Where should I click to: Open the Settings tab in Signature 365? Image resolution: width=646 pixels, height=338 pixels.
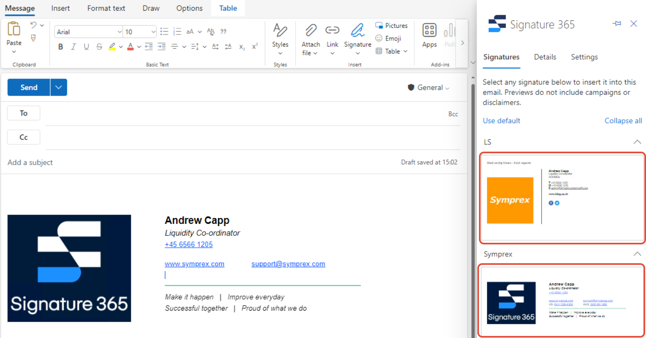pos(584,57)
